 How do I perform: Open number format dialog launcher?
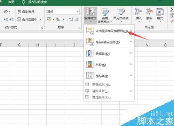tap(79, 28)
